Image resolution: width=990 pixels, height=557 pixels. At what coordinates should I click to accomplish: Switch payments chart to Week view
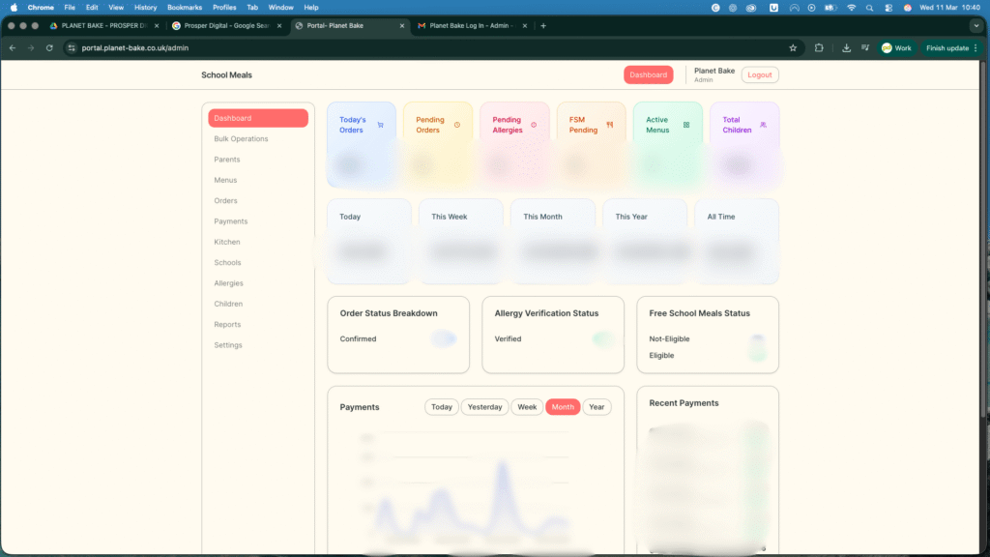pos(527,407)
